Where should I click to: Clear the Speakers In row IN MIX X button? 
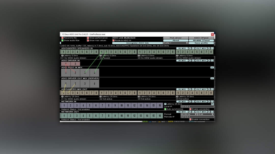coord(190,48)
